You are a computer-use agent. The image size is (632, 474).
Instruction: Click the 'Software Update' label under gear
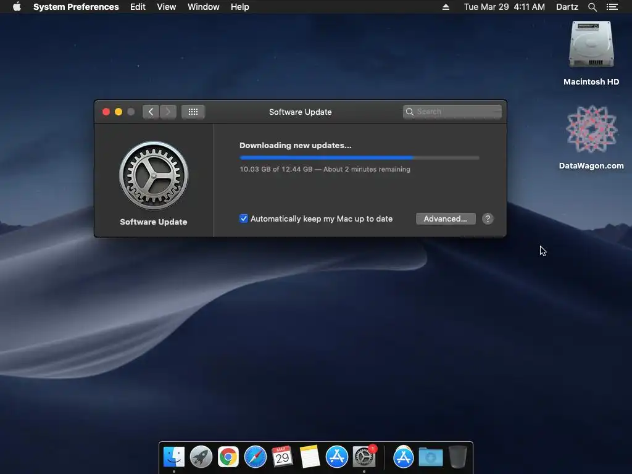point(154,222)
